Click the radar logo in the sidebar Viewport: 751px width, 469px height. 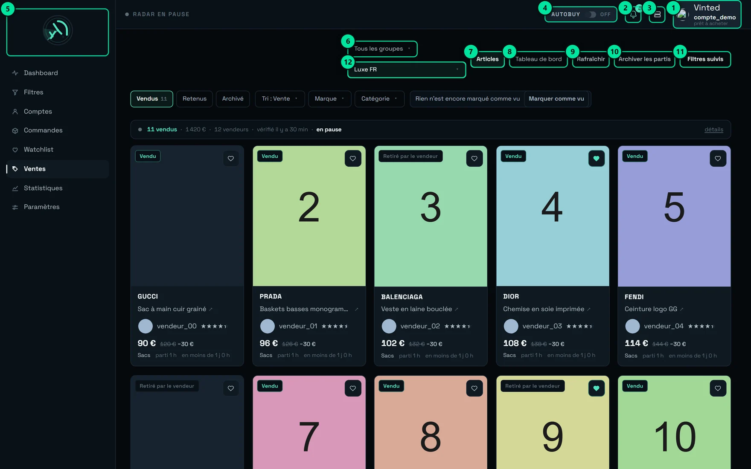click(x=58, y=30)
